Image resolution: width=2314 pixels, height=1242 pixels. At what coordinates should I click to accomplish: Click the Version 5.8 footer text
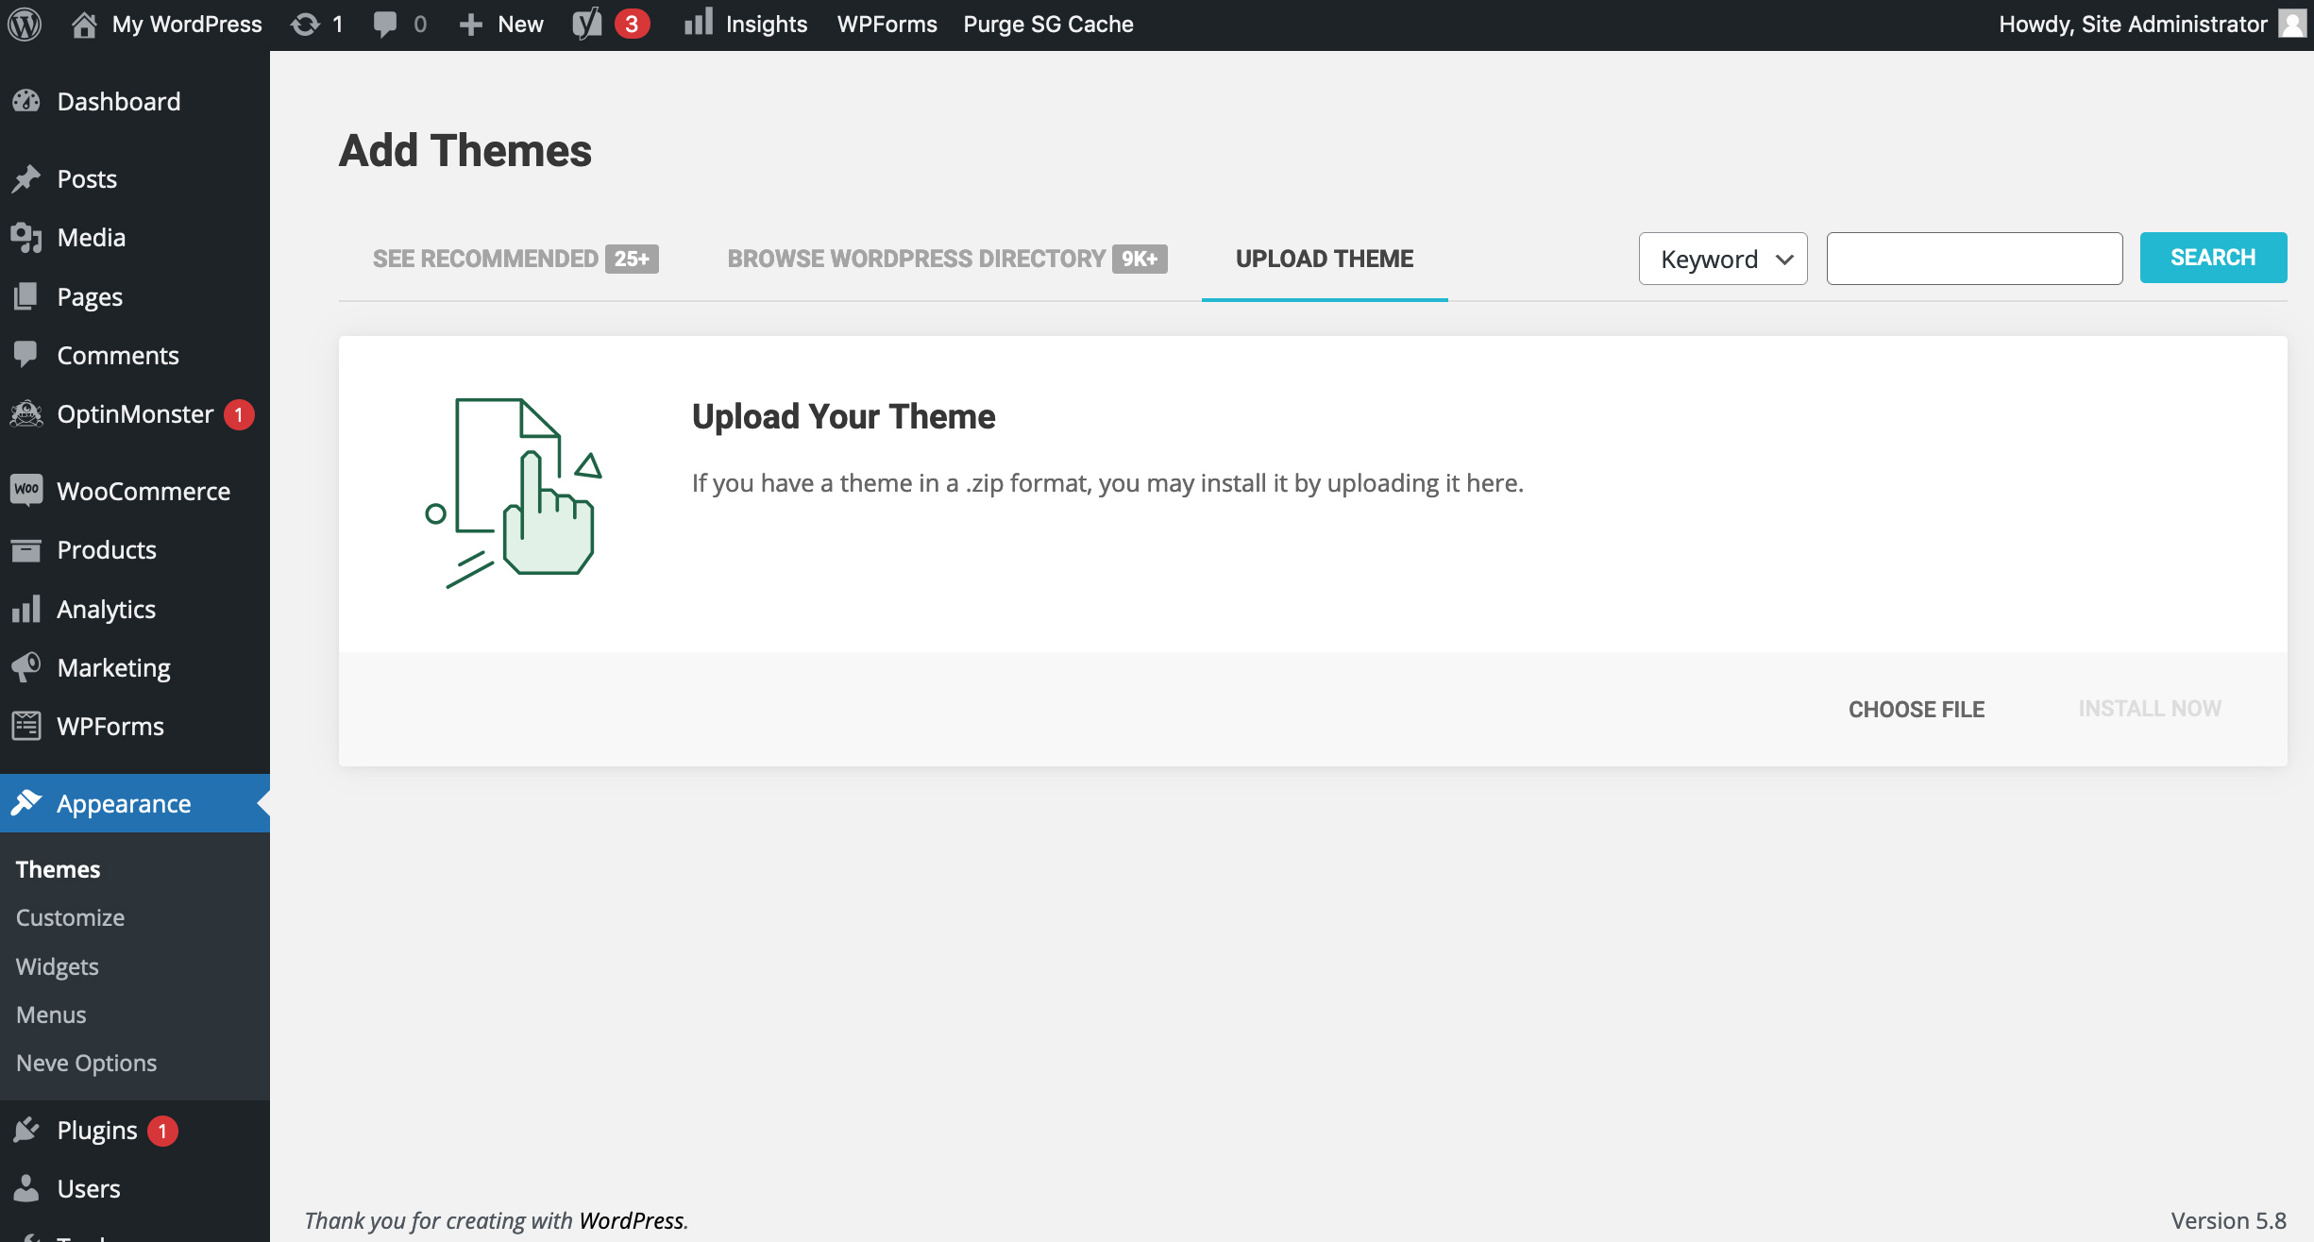(2228, 1220)
